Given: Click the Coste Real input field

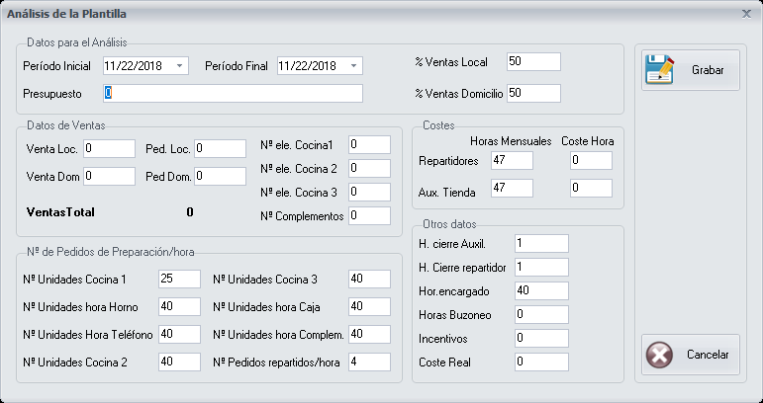Looking at the screenshot, I should tap(541, 363).
